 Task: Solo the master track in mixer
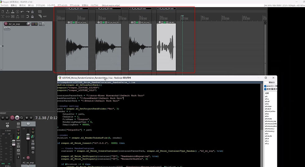click(18, 133)
